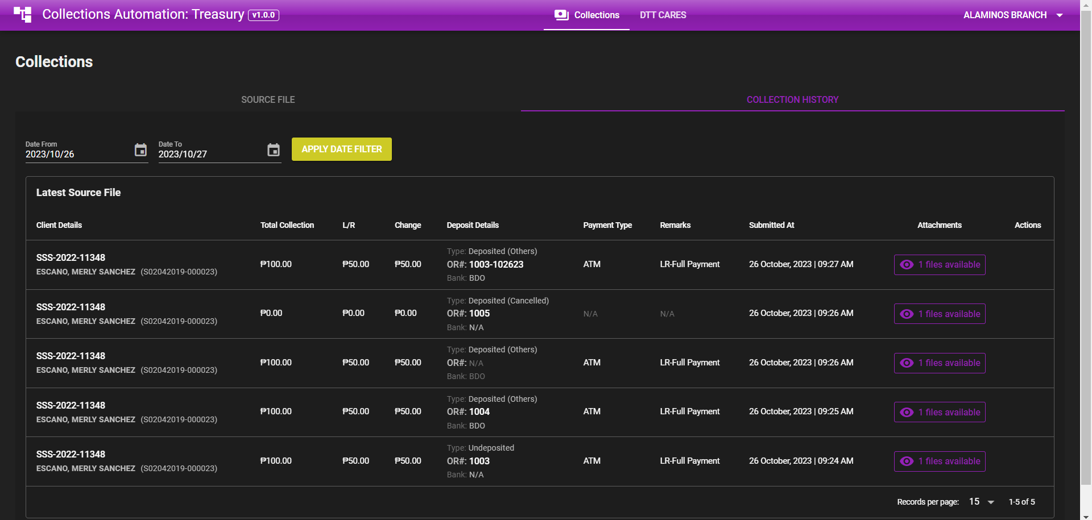Click the Remarks column header
1092x520 pixels.
tap(675, 226)
